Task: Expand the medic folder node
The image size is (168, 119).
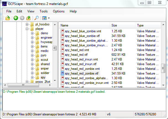Action: click(x=32, y=51)
